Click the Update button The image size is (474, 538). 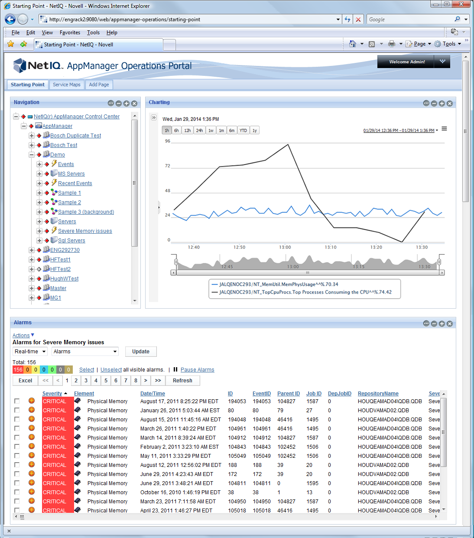coord(141,352)
